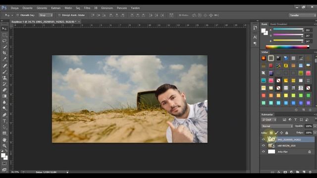
Task: Toggle lock image pixels brush icon
Action: 276,133
